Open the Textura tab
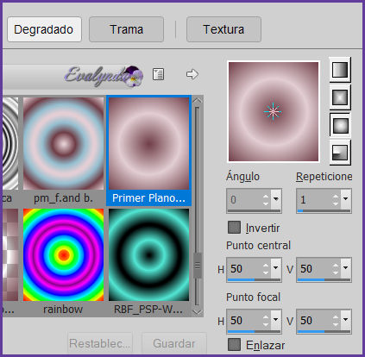 (223, 29)
